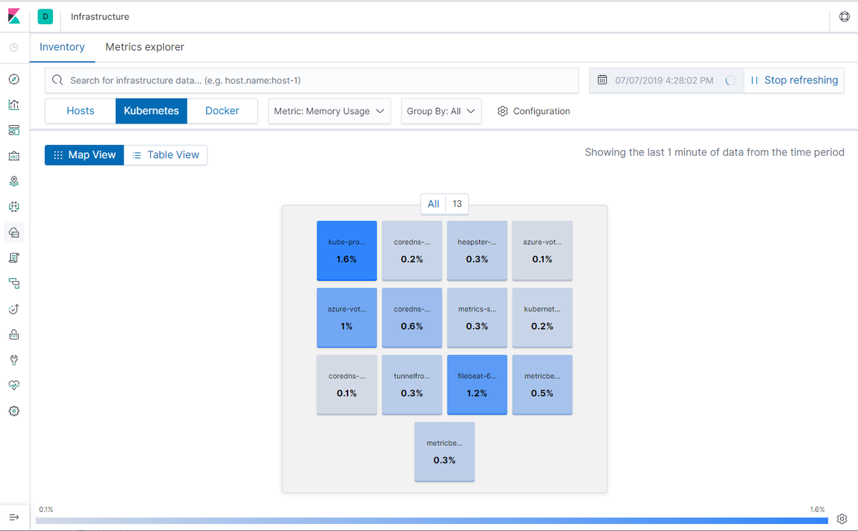The width and height of the screenshot is (858, 531).
Task: Select metricbe pod tile 0.3%
Action: pyautogui.click(x=444, y=452)
